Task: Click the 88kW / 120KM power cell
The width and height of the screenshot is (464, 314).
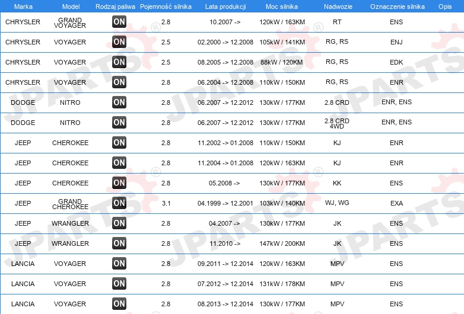Action: (281, 62)
